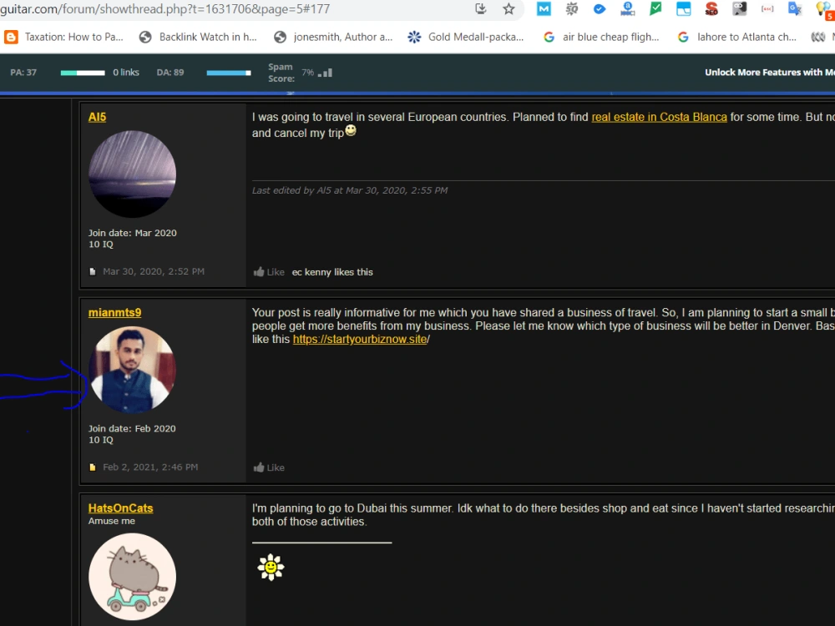
Task: Open the startyourbiznow.site link
Action: 360,339
